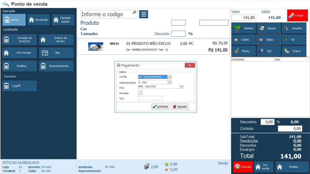This screenshot has width=310, height=174.
Task: Click Cancelar in the Pagamento dialog
Action: [x=180, y=106]
